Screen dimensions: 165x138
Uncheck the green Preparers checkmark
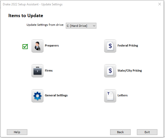(25, 47)
